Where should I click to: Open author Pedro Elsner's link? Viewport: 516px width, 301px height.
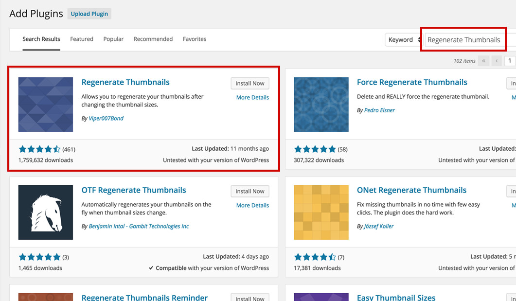click(379, 110)
